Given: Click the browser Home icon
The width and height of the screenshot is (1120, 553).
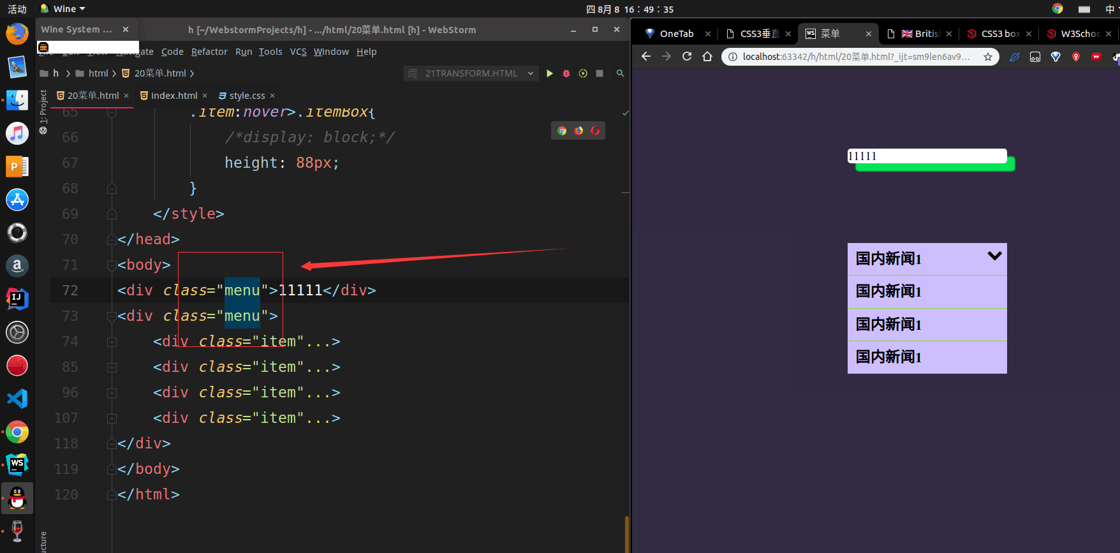Looking at the screenshot, I should point(707,57).
